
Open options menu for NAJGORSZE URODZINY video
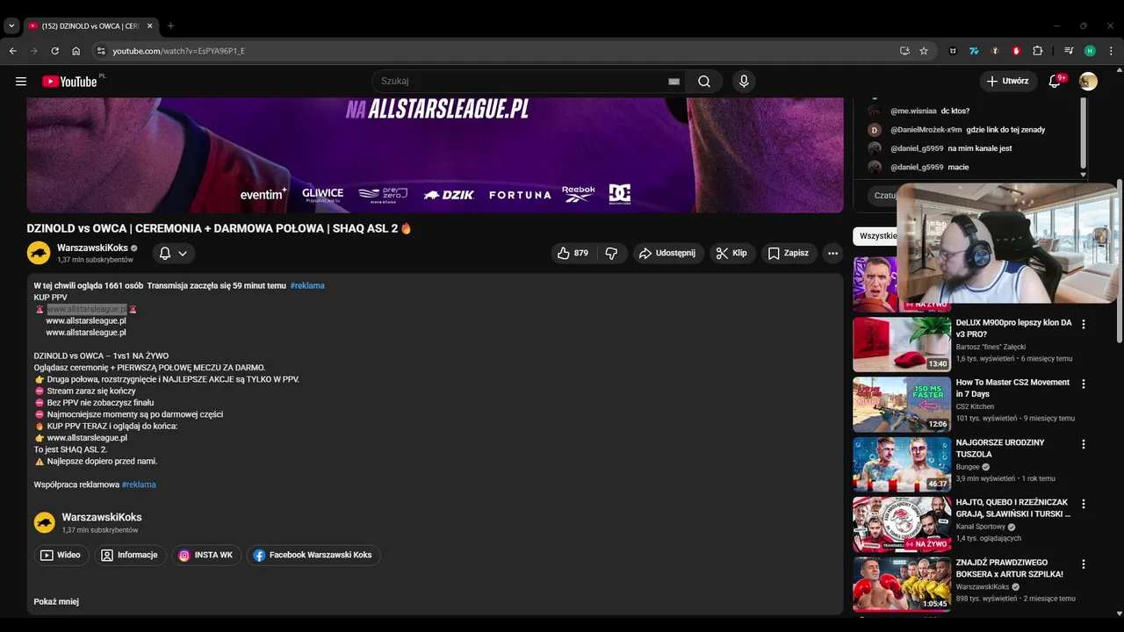[x=1083, y=444]
